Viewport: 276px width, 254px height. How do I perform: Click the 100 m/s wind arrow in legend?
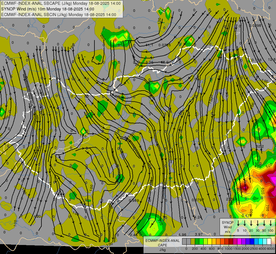271,223
